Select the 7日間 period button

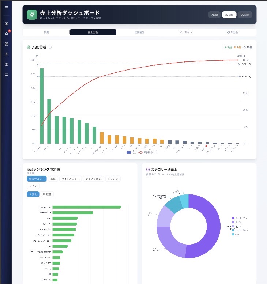[x=214, y=15]
